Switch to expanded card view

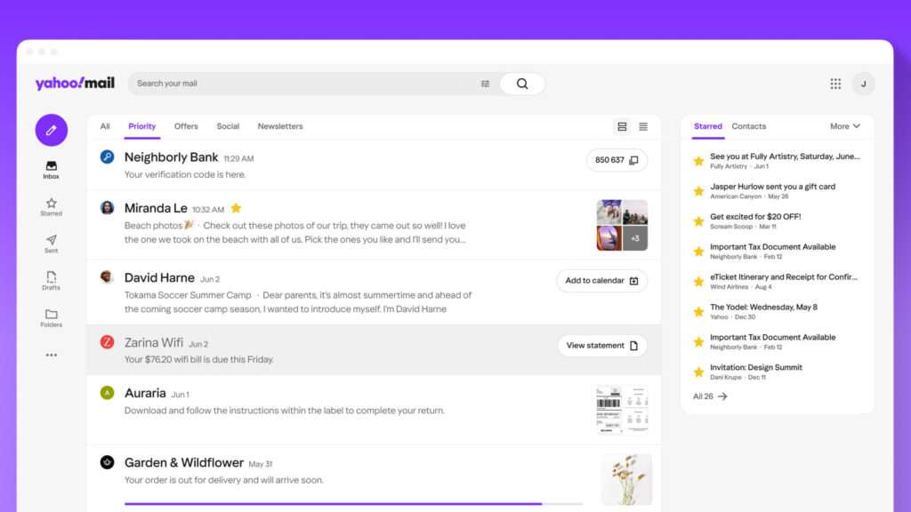pyautogui.click(x=622, y=126)
